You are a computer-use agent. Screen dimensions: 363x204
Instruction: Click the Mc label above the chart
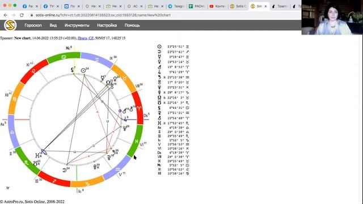click(69, 48)
